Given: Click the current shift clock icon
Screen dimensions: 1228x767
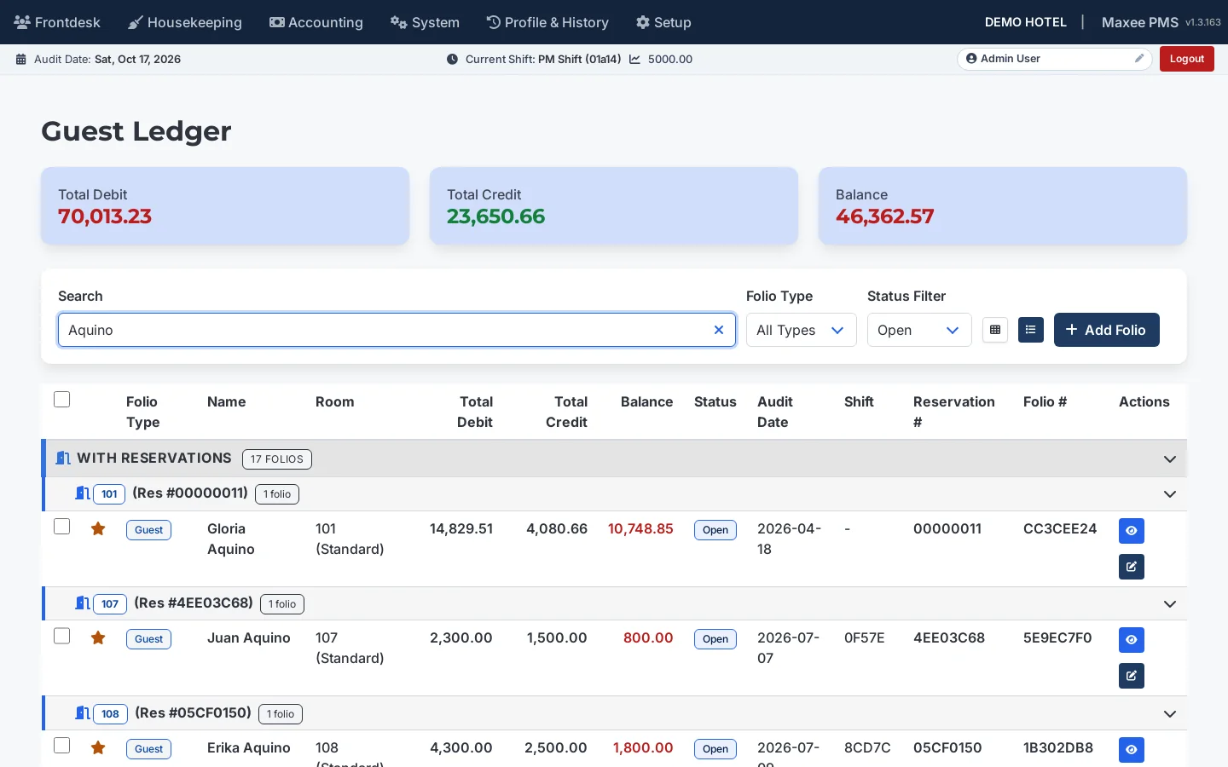Looking at the screenshot, I should [x=452, y=60].
